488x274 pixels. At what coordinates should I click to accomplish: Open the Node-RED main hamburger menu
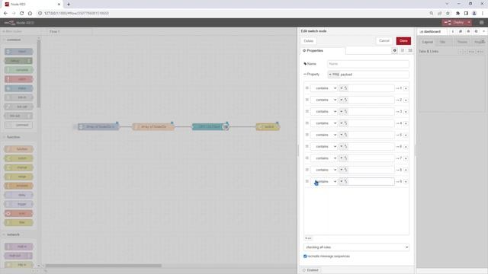pos(481,22)
